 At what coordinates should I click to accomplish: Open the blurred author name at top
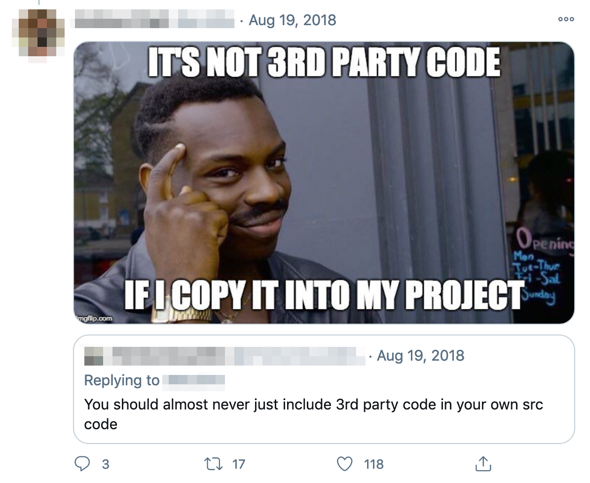pos(154,19)
